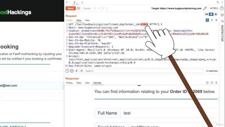Screen dimensions: 225x127
Task: Open the forward history dropdown arrow
Action: (x=106, y=8)
